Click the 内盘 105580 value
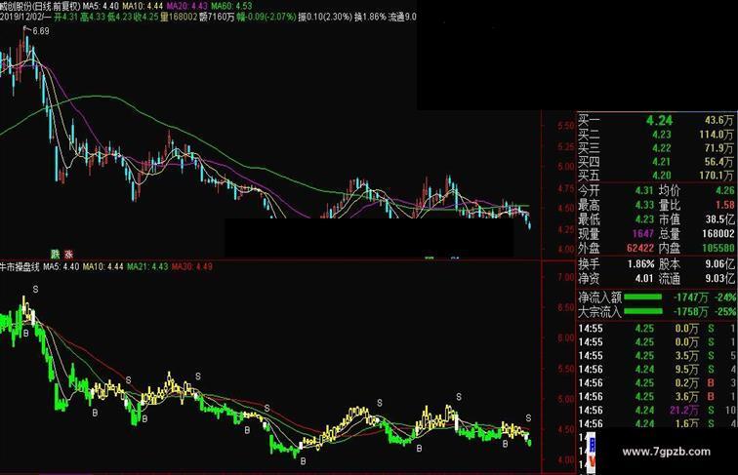The height and width of the screenshot is (475, 738). point(717,248)
